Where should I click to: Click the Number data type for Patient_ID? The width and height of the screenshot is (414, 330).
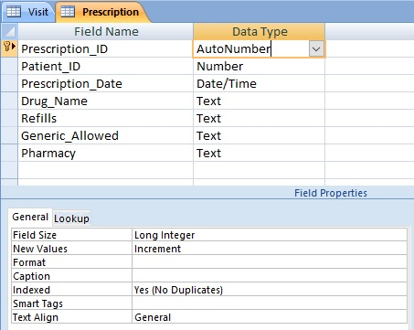(260, 66)
